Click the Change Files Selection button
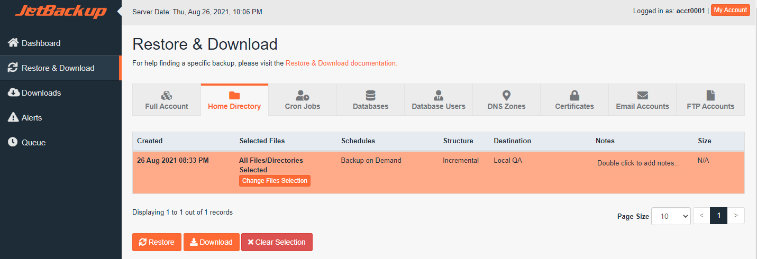This screenshot has height=259, width=757. point(275,181)
